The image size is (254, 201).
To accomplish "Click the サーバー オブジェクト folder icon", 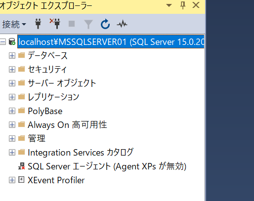I will (x=21, y=83).
